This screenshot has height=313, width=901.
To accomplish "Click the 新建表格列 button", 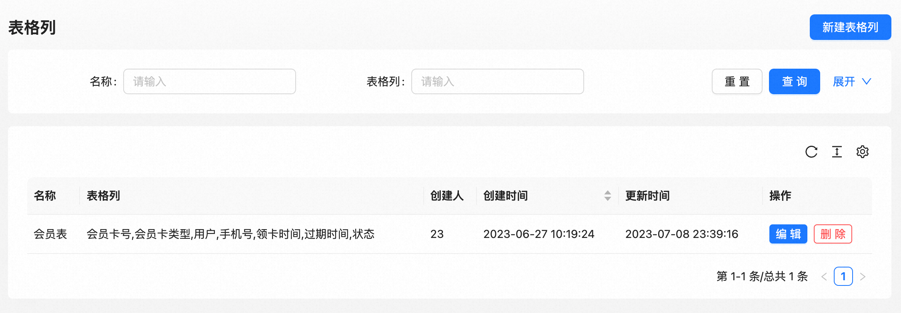I will coord(850,27).
